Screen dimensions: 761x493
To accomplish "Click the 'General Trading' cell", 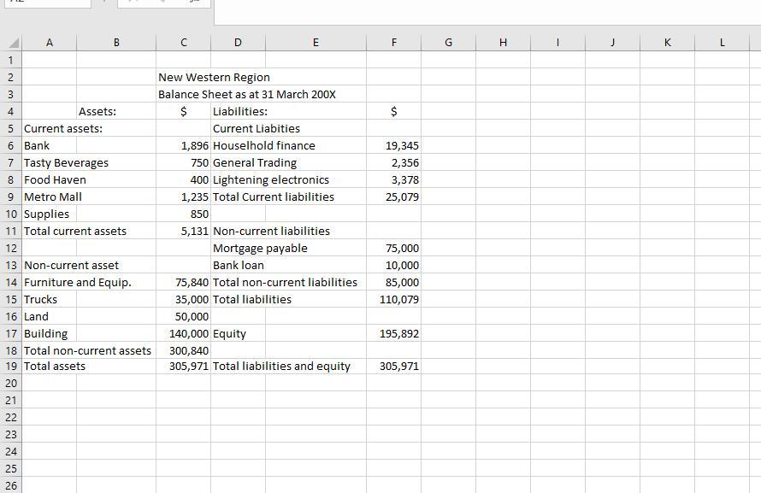I will coord(238,163).
